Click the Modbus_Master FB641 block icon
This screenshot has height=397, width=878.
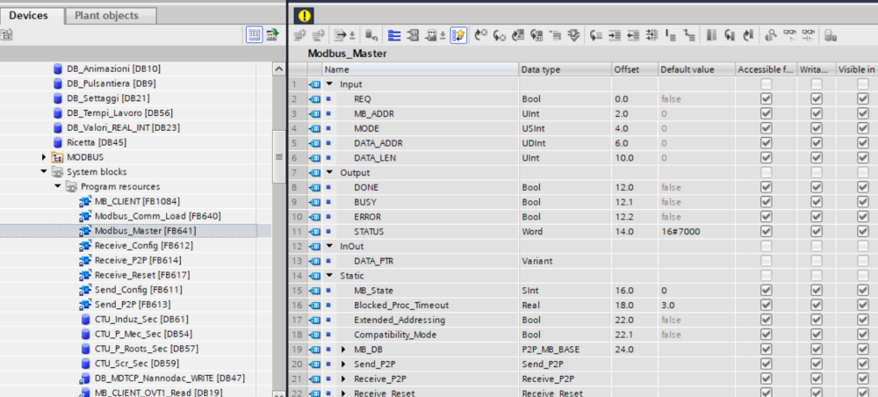[85, 231]
